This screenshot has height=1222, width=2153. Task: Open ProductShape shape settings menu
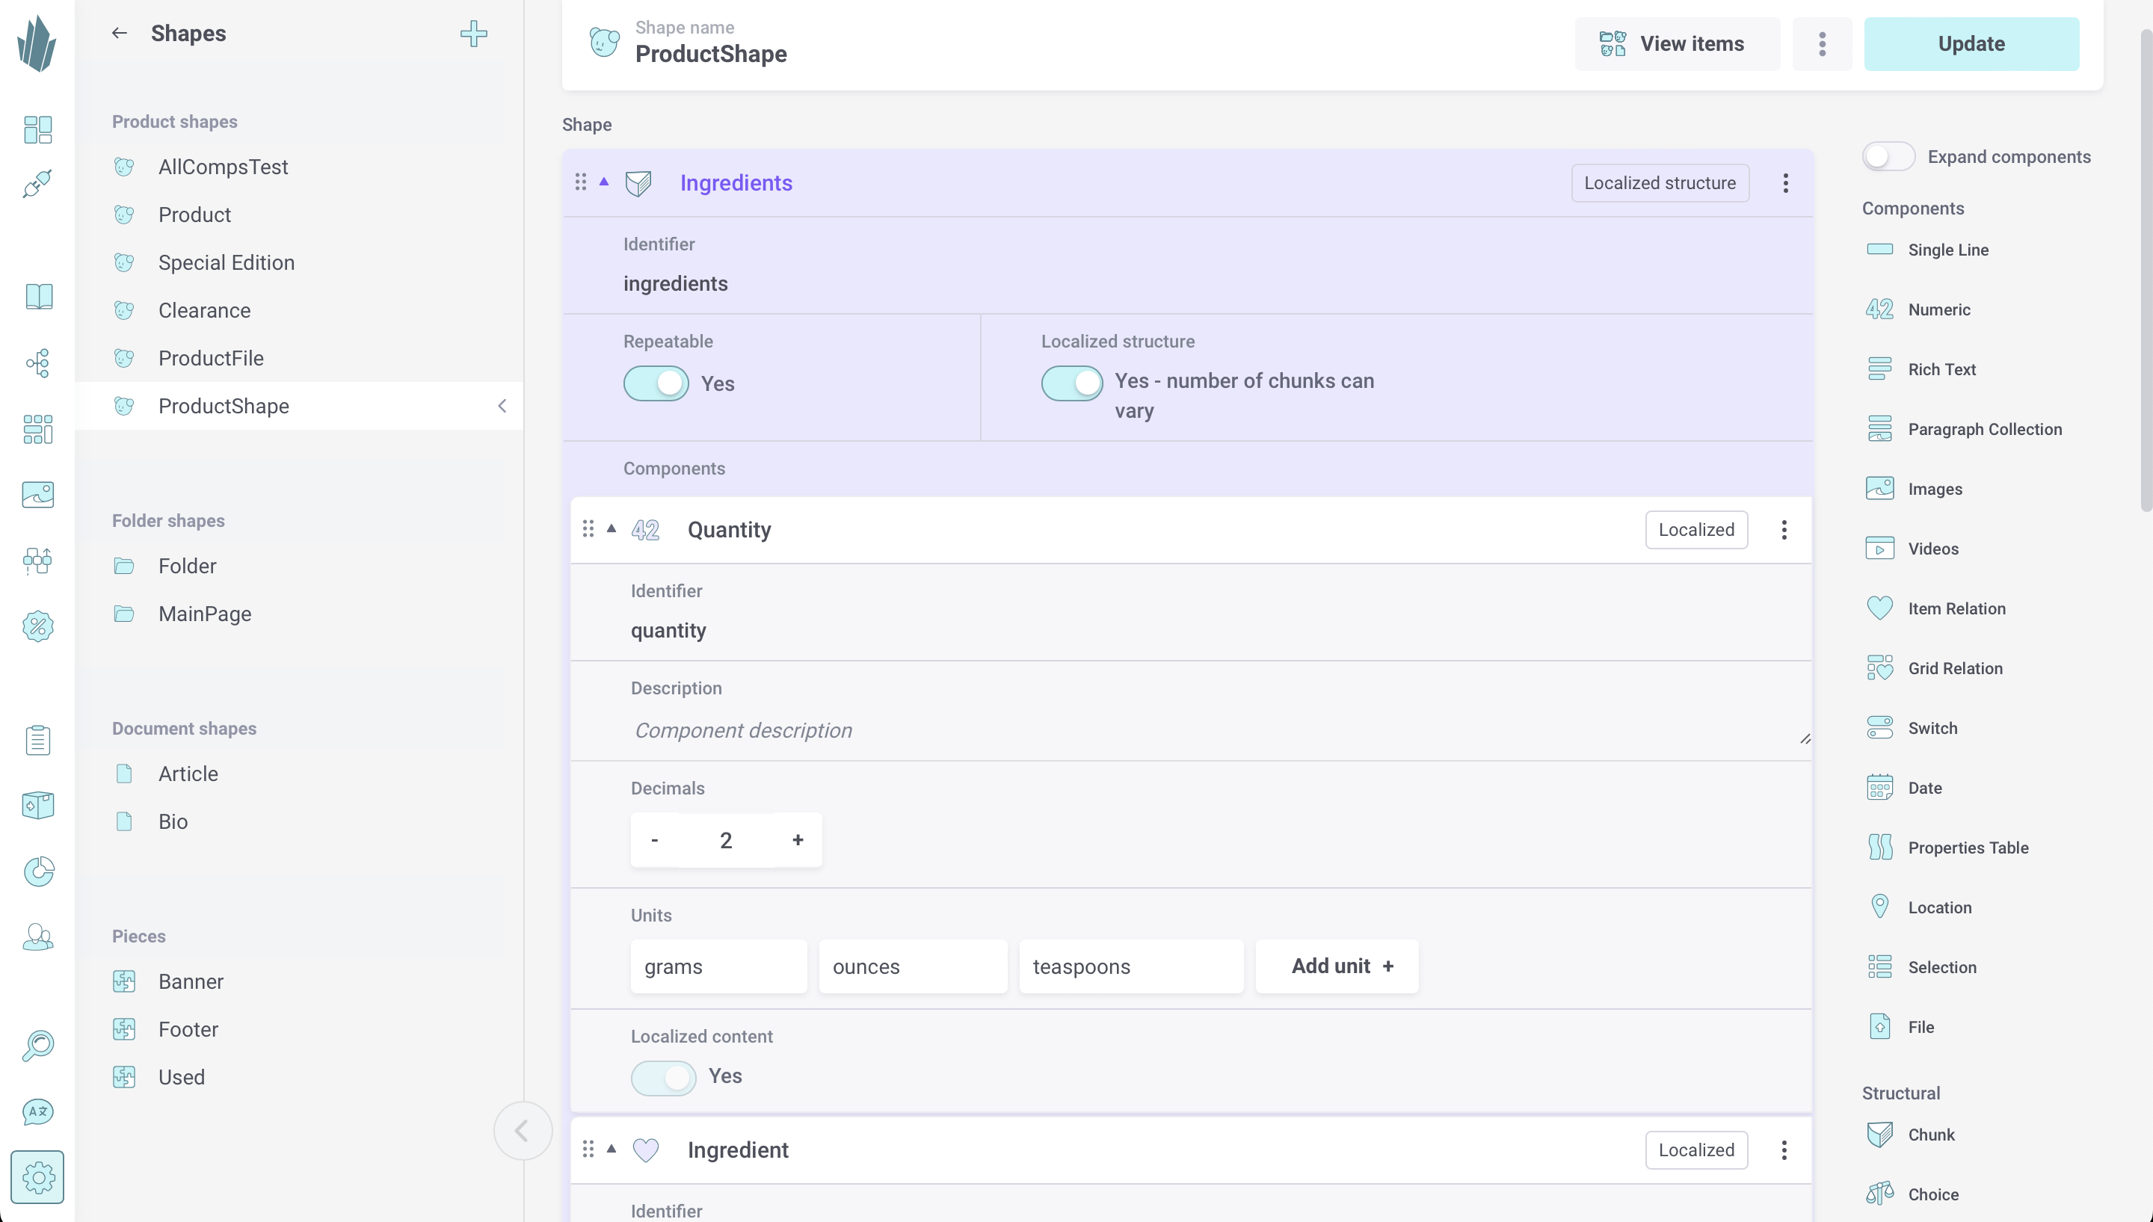(x=1822, y=43)
